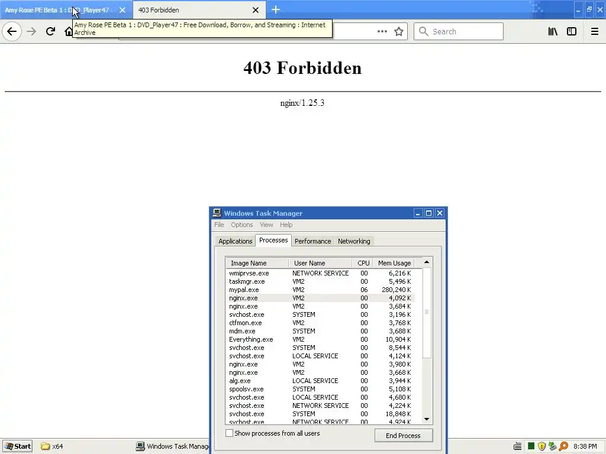
Task: Enable Show processes from all users
Action: (x=229, y=433)
